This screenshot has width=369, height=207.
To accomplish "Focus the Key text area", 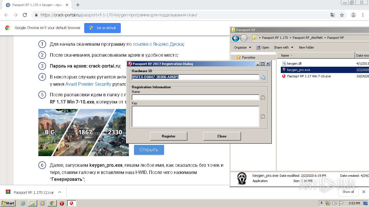I will pos(195,116).
